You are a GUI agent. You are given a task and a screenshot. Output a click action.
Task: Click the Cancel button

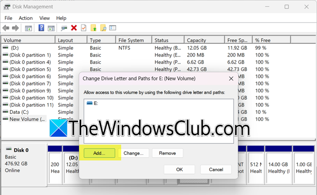[216, 170]
